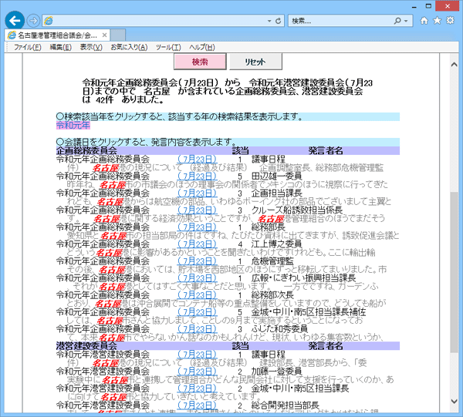Image resolution: width=463 pixels, height=417 pixels.
Task: Open the Home page icon
Action: (424, 20)
